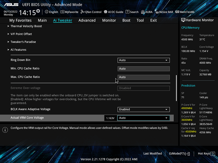The height and width of the screenshot is (163, 218).
Task: Open Actual VRM Core Voltage dropdown
Action: (x=144, y=118)
